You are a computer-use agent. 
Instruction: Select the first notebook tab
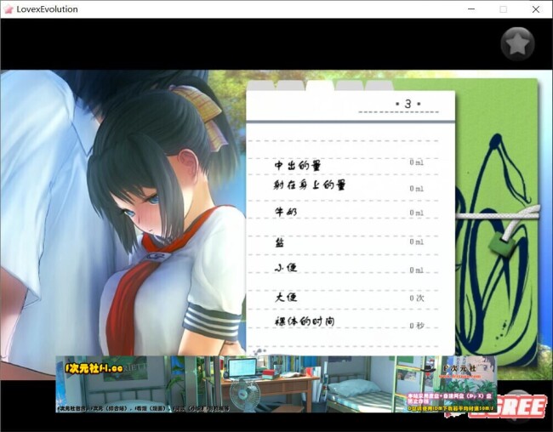[261, 85]
